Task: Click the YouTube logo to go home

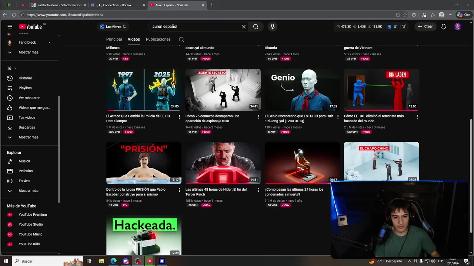Action: tap(31, 27)
